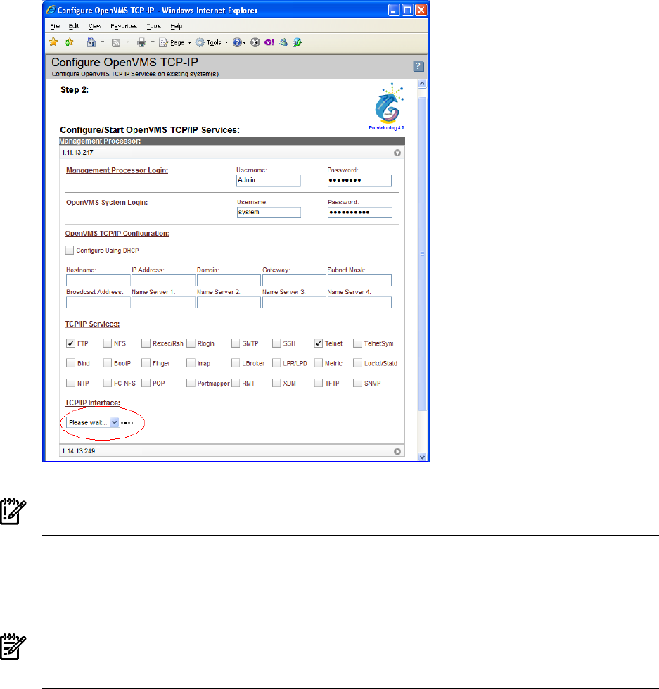659x689 pixels.
Task: Enable the SSH service checkbox
Action: point(276,343)
